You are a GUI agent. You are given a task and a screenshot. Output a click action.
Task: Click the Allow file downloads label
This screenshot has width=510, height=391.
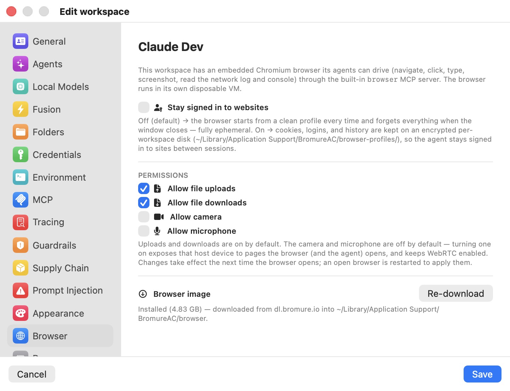pyautogui.click(x=207, y=203)
